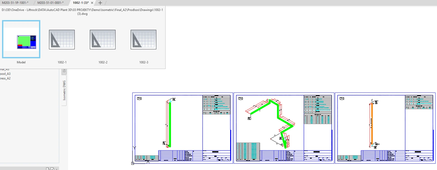Click north arrow symbol in second isometric sheet
The image size is (437, 170).
(241, 98)
